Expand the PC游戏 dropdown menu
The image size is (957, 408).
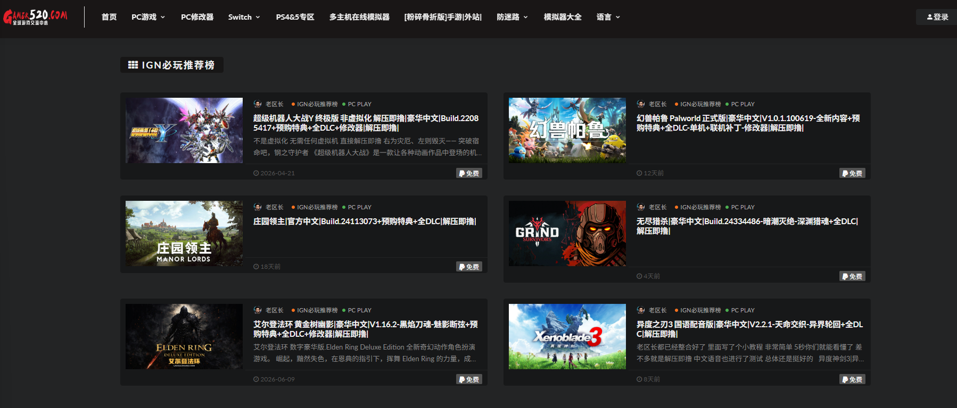coord(148,17)
